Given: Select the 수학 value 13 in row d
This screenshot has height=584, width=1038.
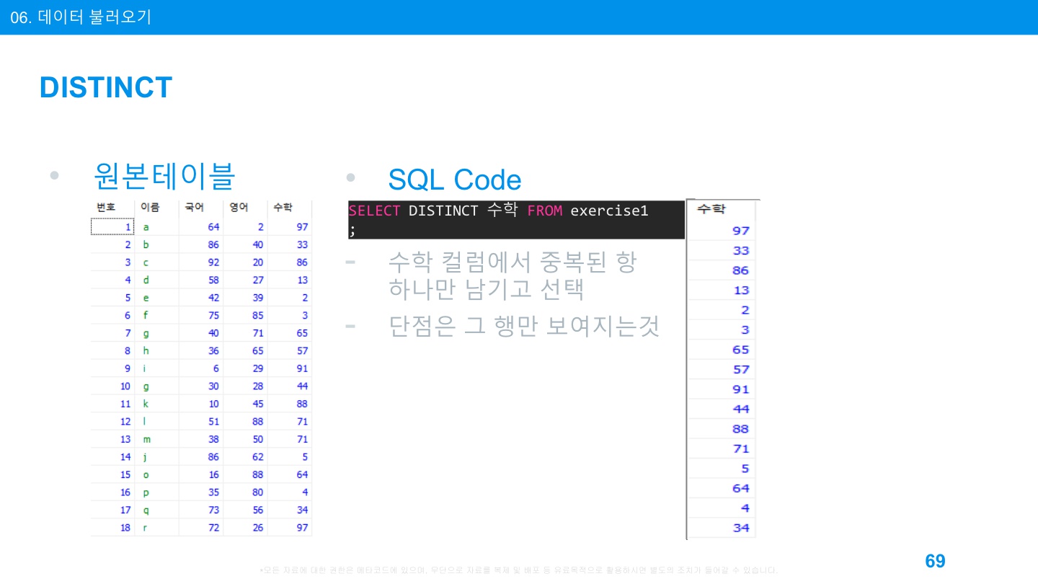Looking at the screenshot, I should [x=302, y=280].
